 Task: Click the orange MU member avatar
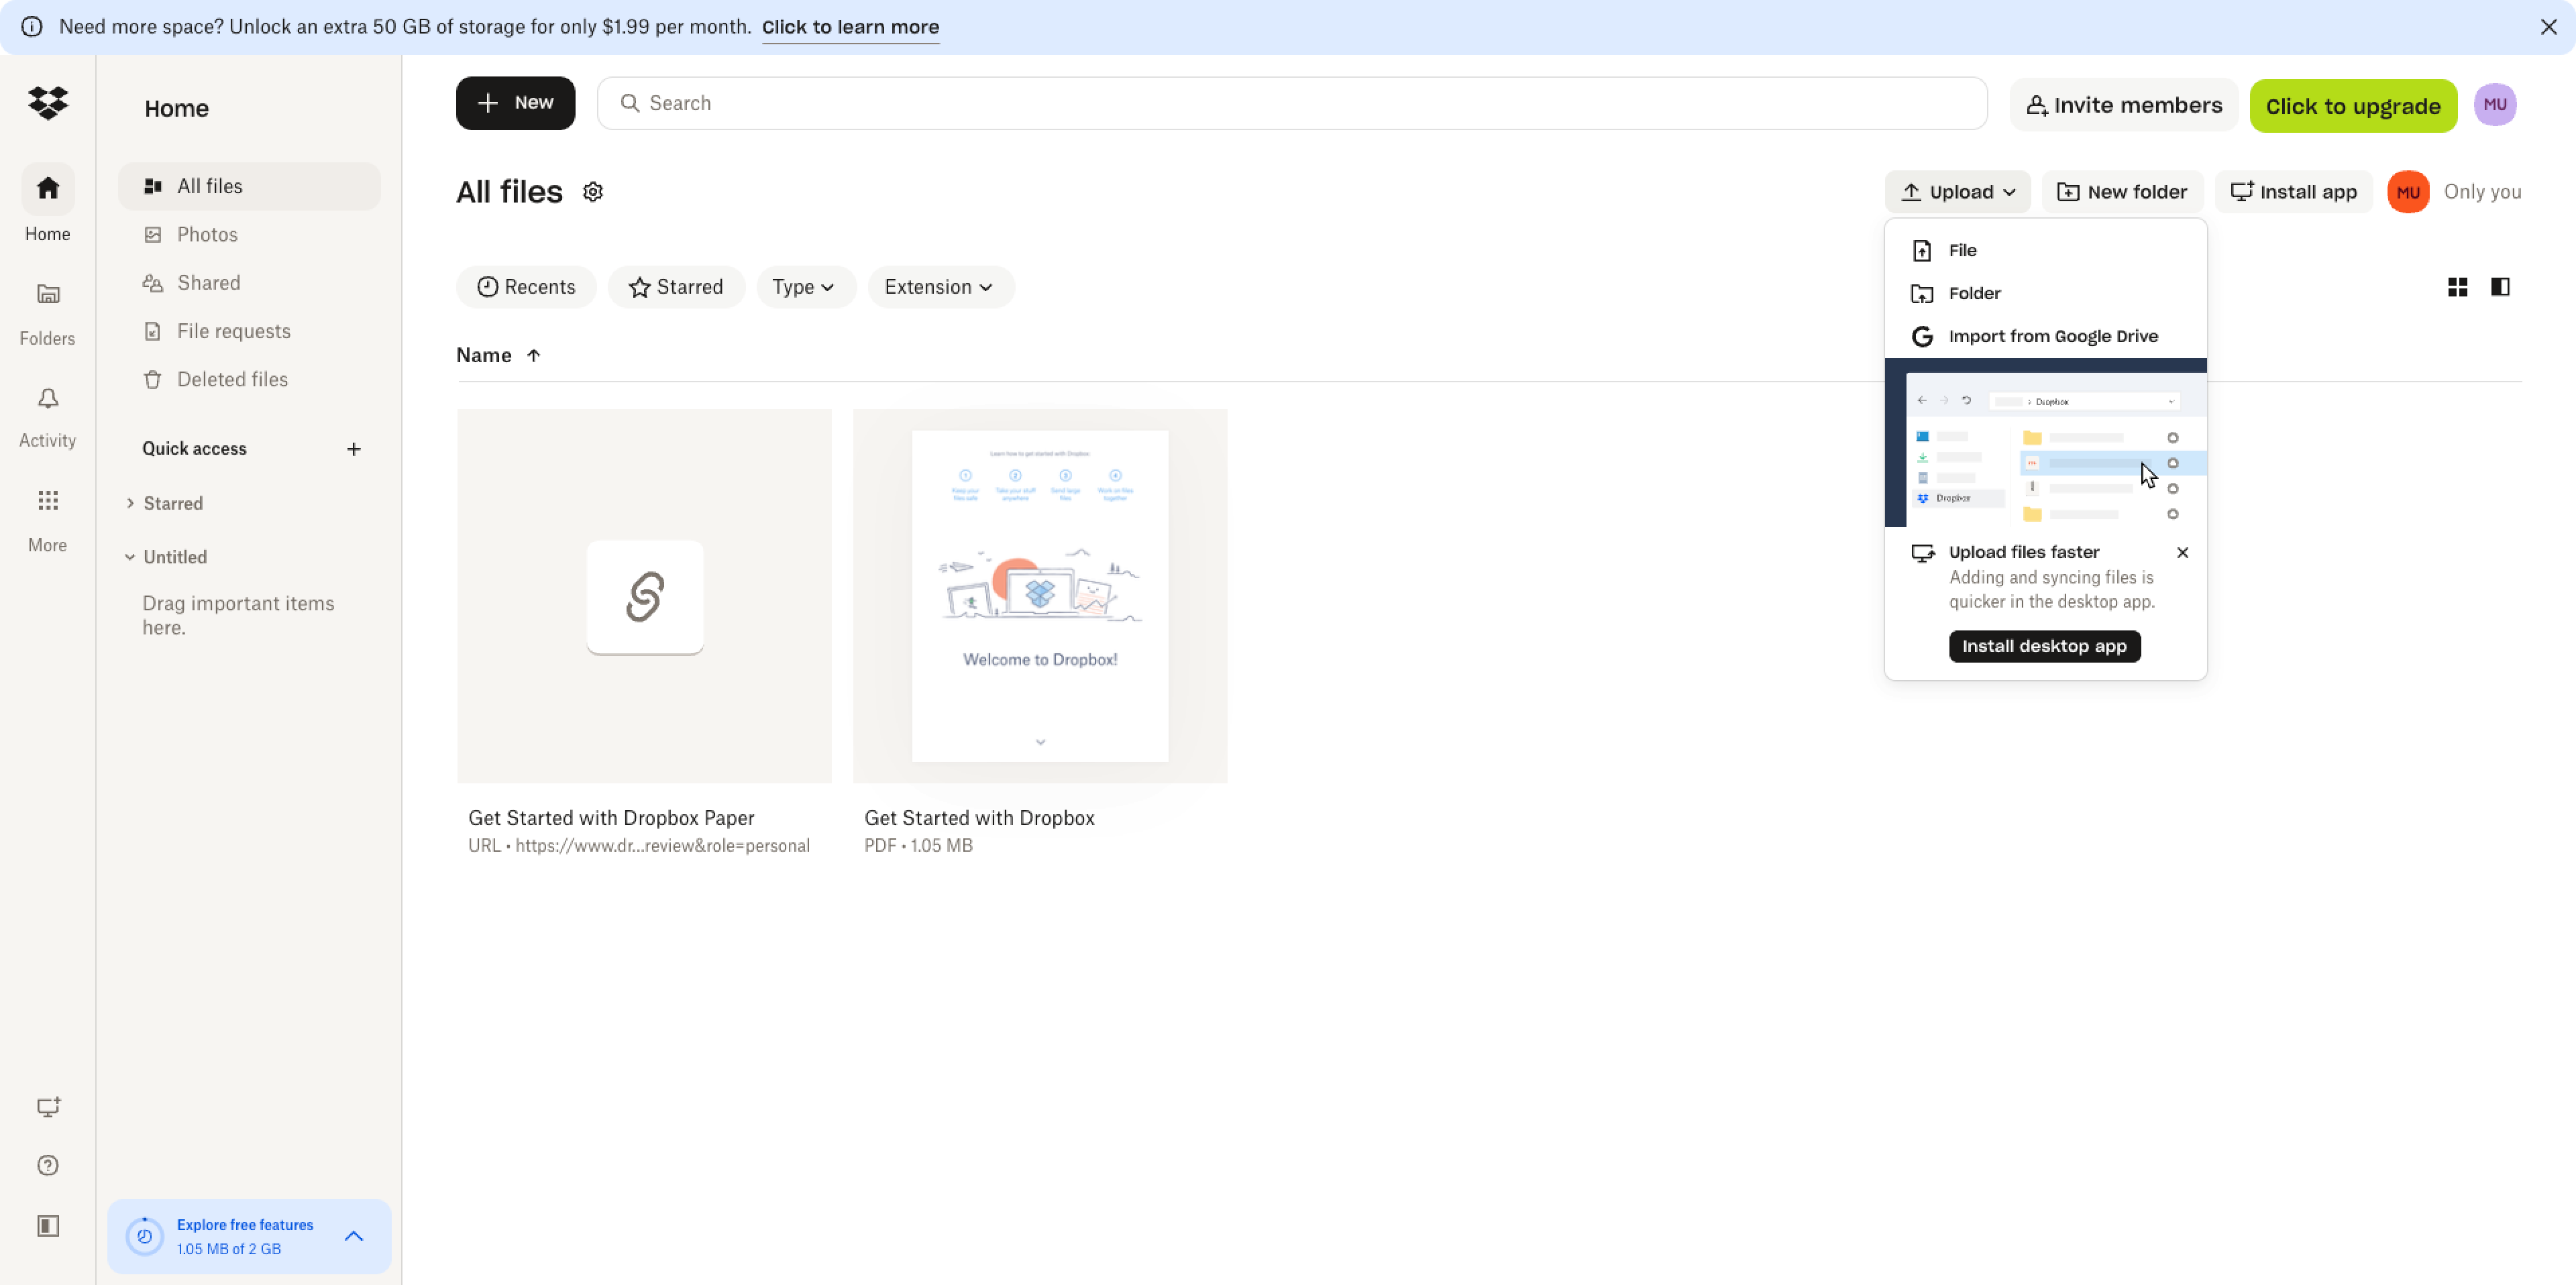(x=2408, y=192)
